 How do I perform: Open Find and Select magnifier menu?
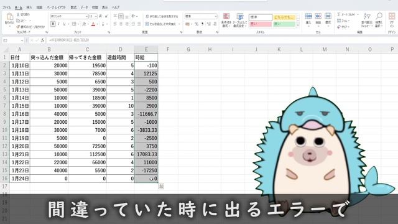379,20
